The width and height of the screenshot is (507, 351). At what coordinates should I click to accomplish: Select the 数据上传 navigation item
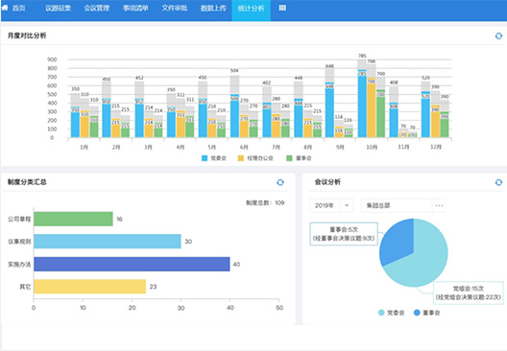[x=213, y=8]
